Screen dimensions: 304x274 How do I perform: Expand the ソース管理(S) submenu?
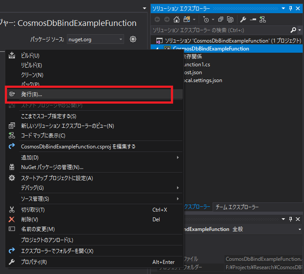(178, 198)
